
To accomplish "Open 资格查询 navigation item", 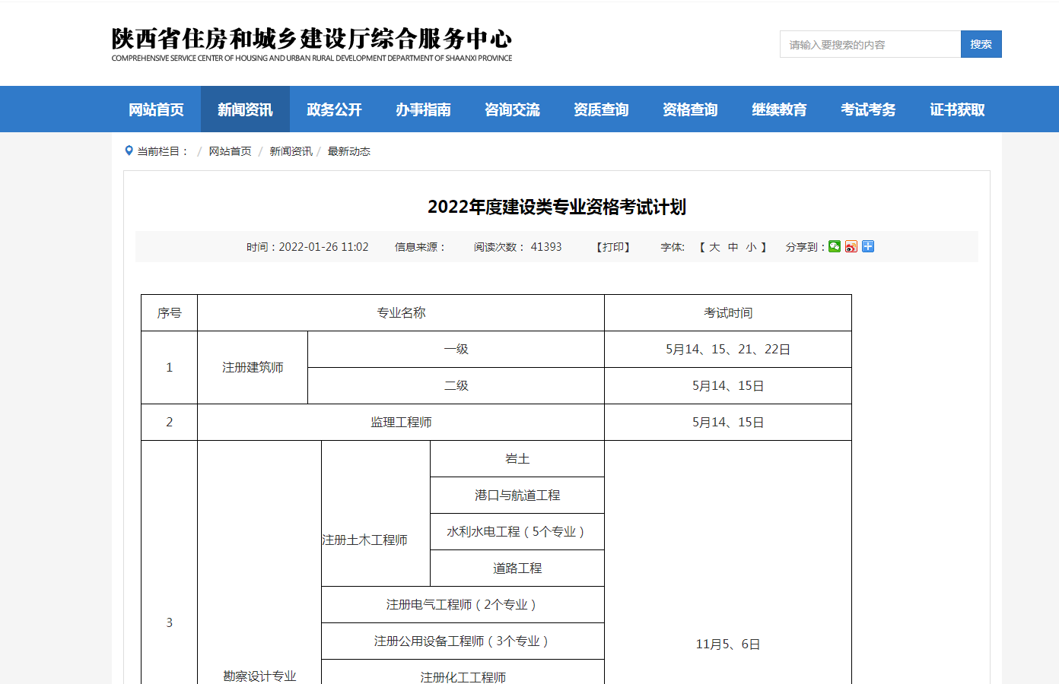I will [690, 109].
